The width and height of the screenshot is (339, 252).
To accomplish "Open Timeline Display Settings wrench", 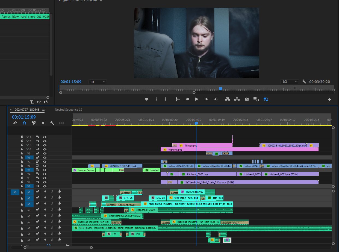I will [x=52, y=123].
